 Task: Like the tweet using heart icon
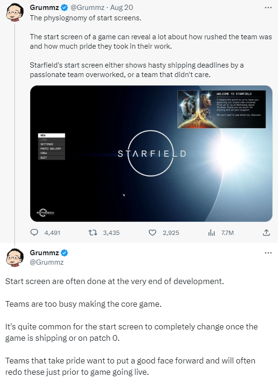[x=152, y=233]
